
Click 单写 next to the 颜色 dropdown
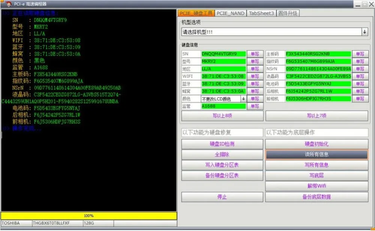[x=255, y=99]
